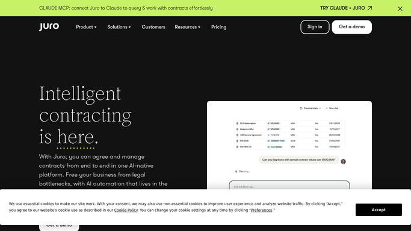The height and width of the screenshot is (231, 411).
Task: Click the F26 SOW document icon
Action: pyautogui.click(x=237, y=141)
